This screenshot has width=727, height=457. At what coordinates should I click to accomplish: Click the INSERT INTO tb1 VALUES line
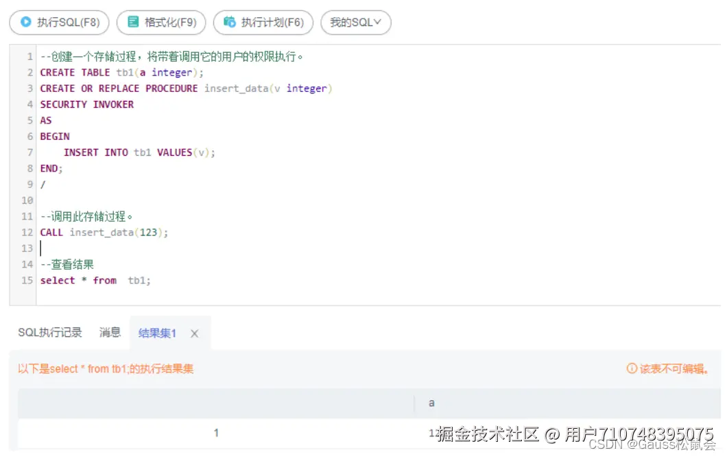pos(139,152)
